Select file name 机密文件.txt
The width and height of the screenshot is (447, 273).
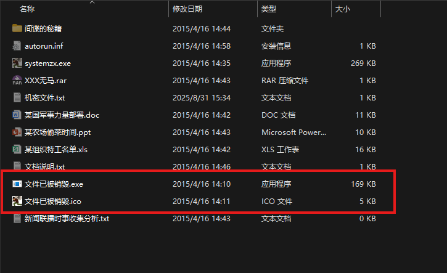coord(45,98)
